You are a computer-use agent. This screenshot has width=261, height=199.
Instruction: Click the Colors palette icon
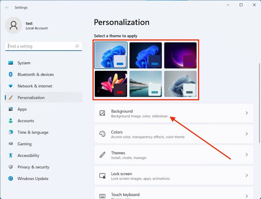pyautogui.click(x=102, y=134)
